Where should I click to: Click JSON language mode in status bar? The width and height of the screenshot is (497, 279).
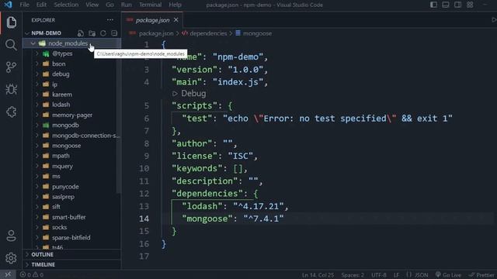click(421, 274)
